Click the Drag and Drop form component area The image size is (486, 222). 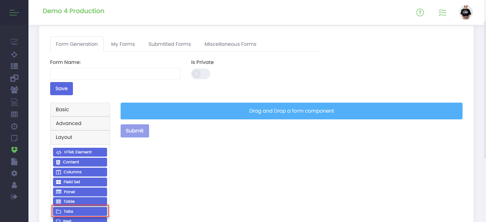tap(291, 111)
